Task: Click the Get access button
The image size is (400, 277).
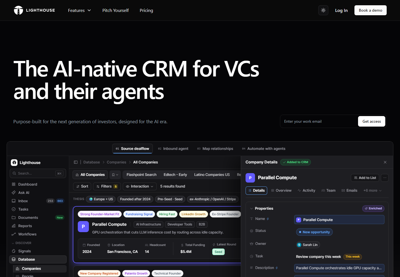Action: pyautogui.click(x=372, y=121)
